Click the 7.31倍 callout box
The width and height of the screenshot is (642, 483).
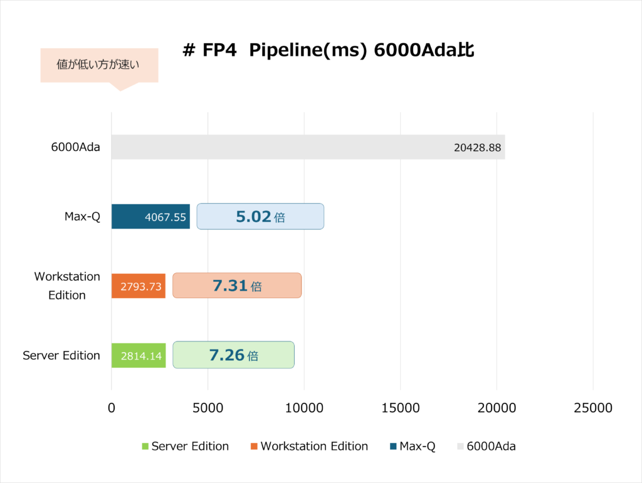pos(237,286)
